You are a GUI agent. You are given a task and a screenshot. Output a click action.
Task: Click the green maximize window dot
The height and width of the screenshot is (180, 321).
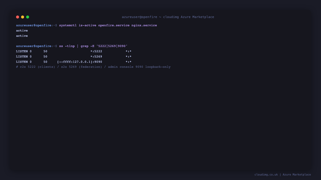[28, 17]
